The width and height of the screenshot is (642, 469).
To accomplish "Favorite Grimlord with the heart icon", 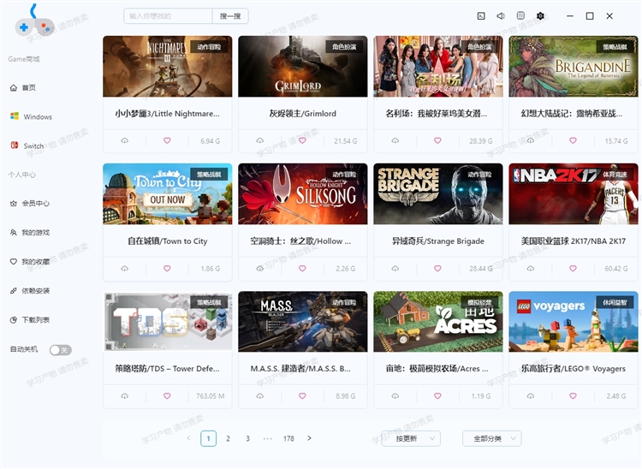I will (302, 140).
